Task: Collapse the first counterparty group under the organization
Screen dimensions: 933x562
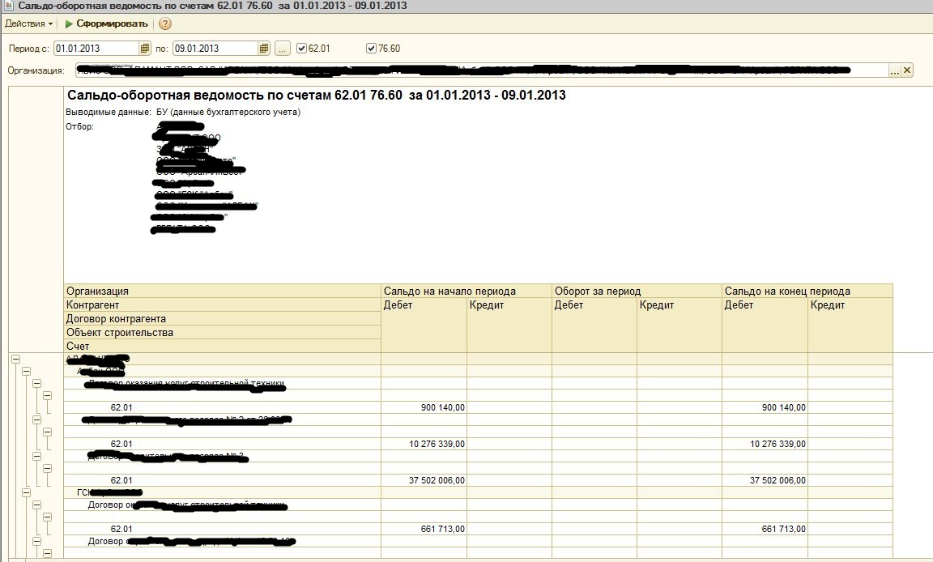Action: point(26,371)
